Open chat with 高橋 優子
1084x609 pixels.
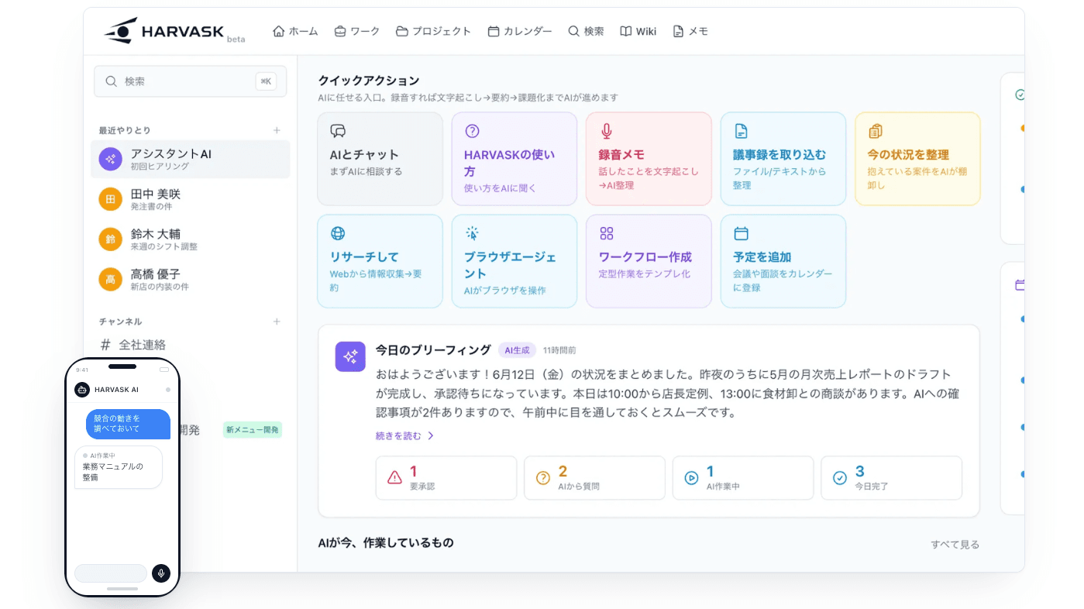point(191,280)
